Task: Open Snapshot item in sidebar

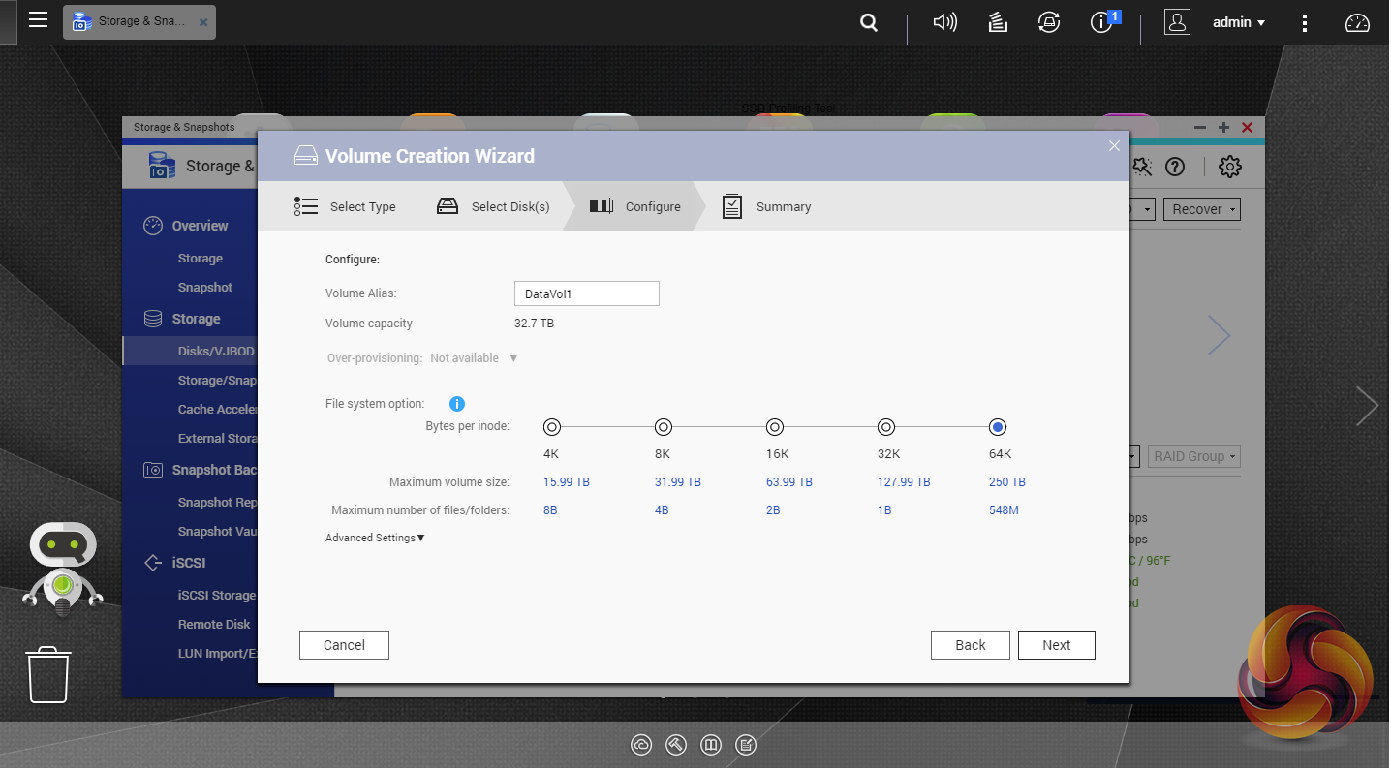Action: (204, 288)
